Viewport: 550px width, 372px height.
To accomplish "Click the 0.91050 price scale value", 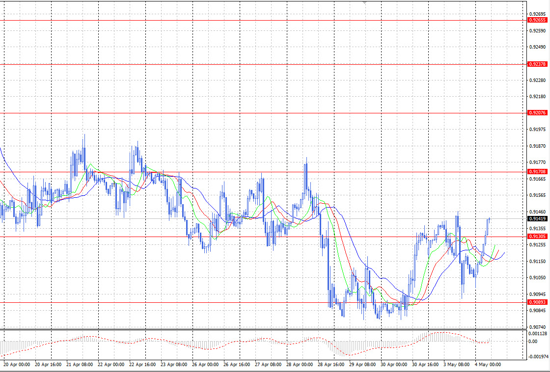I will pos(537,277).
